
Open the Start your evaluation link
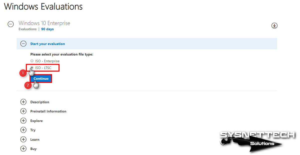(x=47, y=44)
